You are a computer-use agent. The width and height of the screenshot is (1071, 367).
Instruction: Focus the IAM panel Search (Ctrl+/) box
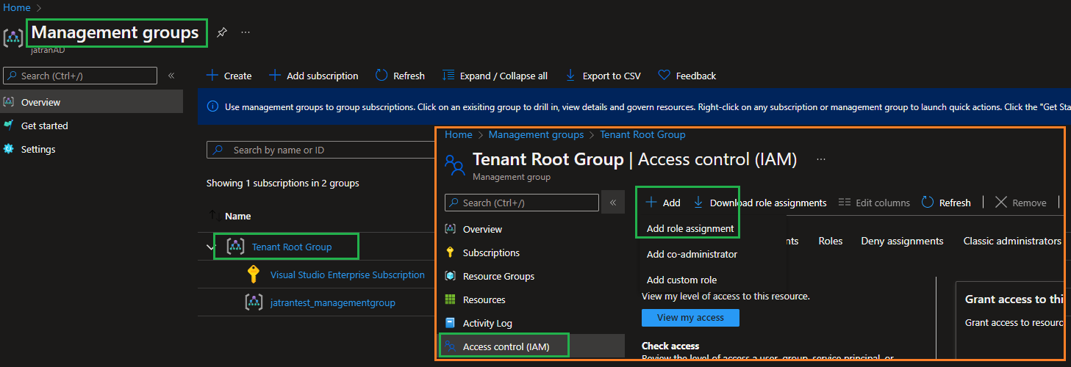[x=522, y=203]
